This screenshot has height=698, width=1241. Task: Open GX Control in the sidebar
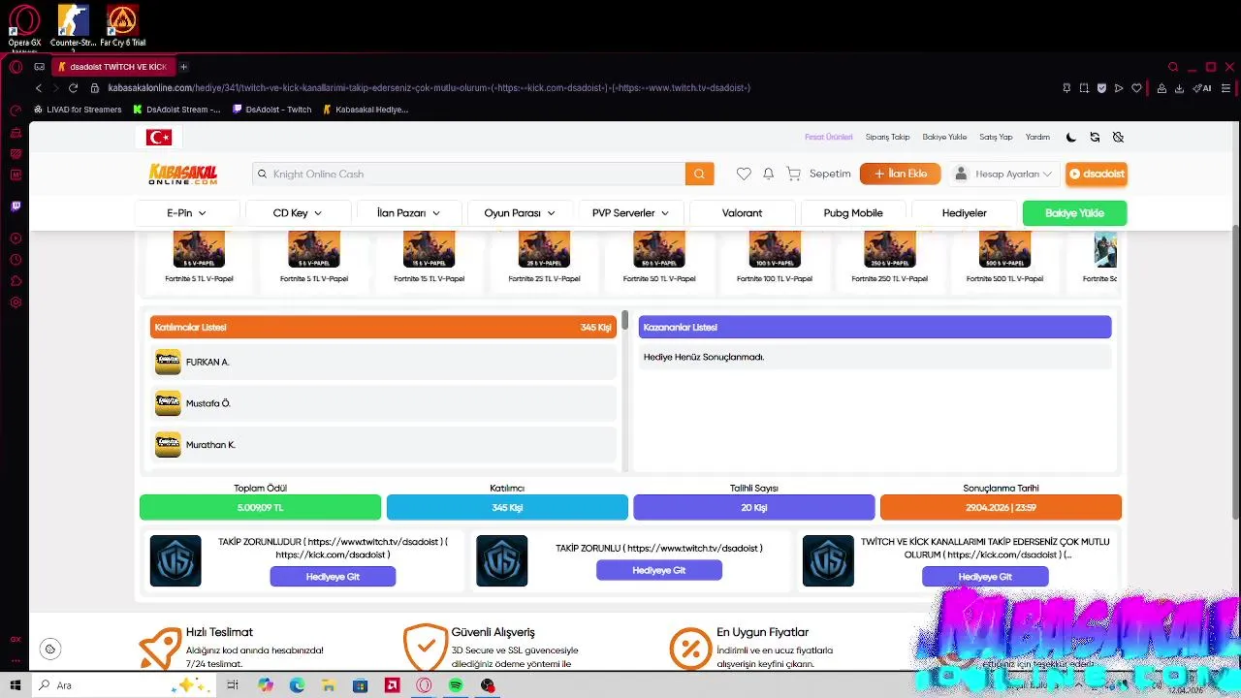click(x=16, y=111)
